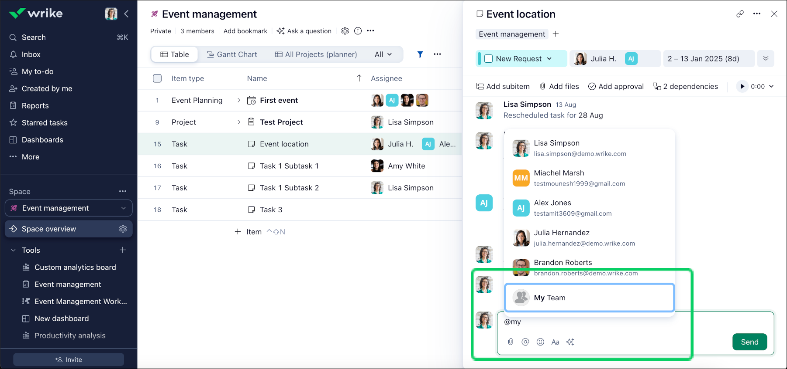Image resolution: width=787 pixels, height=369 pixels.
Task: Select My Team from mention suggestions
Action: (x=589, y=298)
